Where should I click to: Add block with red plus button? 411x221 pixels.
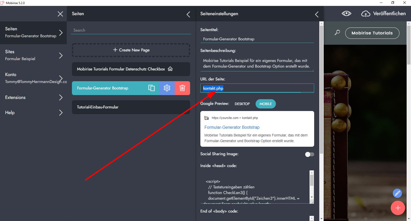click(x=398, y=208)
